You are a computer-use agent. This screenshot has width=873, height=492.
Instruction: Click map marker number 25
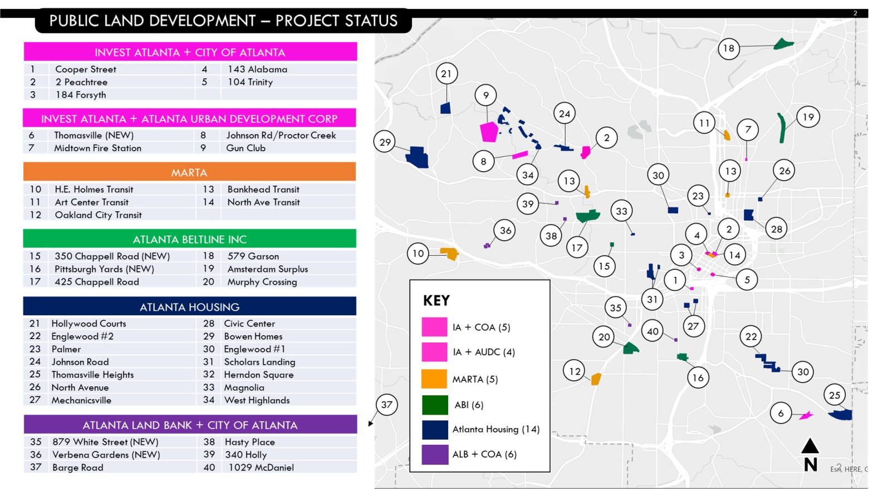click(834, 395)
